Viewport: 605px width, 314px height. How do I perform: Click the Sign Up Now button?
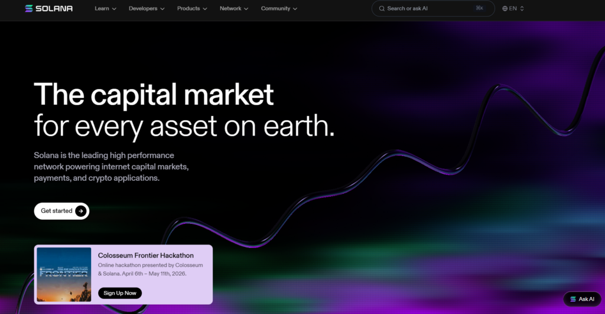(x=120, y=293)
